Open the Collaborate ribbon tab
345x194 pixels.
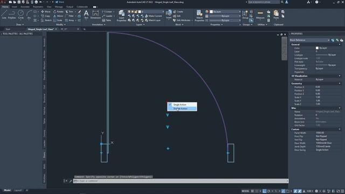[x=82, y=7]
